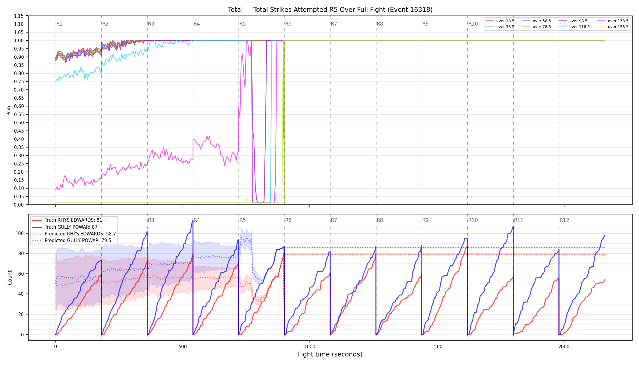The width and height of the screenshot is (639, 365).
Task: Click the 60 tick on the Count axis
Action: (x=21, y=274)
